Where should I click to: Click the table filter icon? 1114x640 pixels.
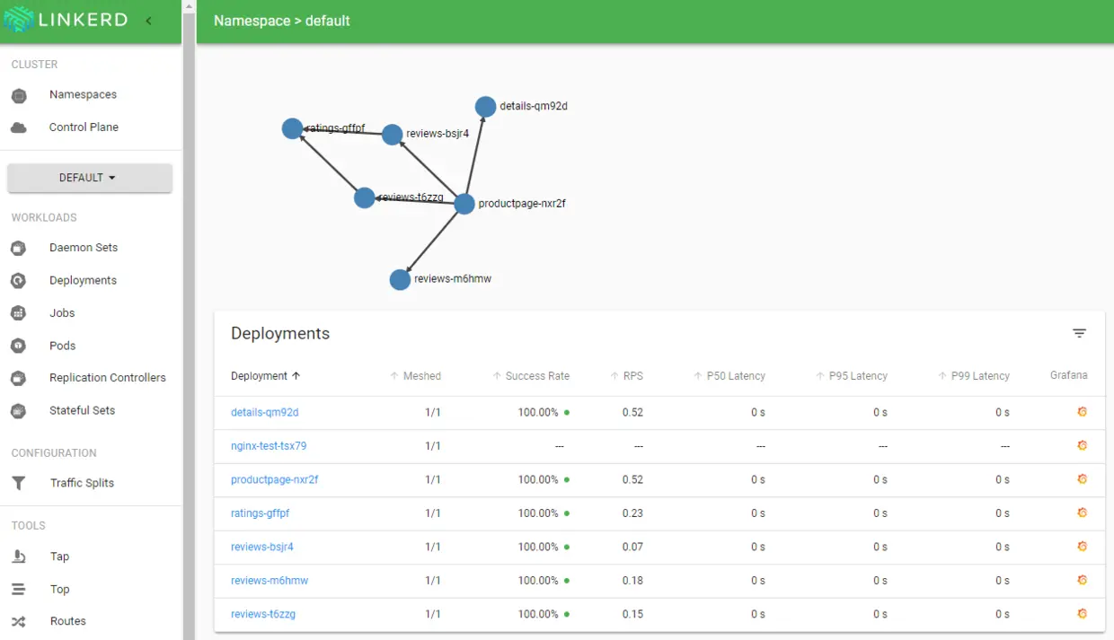1079,333
